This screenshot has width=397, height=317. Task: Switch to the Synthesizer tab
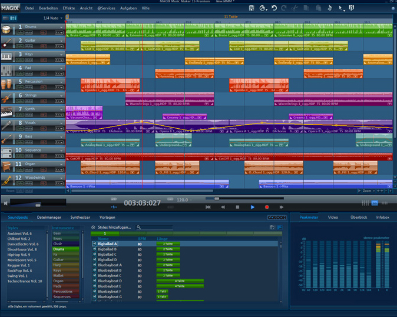point(80,218)
